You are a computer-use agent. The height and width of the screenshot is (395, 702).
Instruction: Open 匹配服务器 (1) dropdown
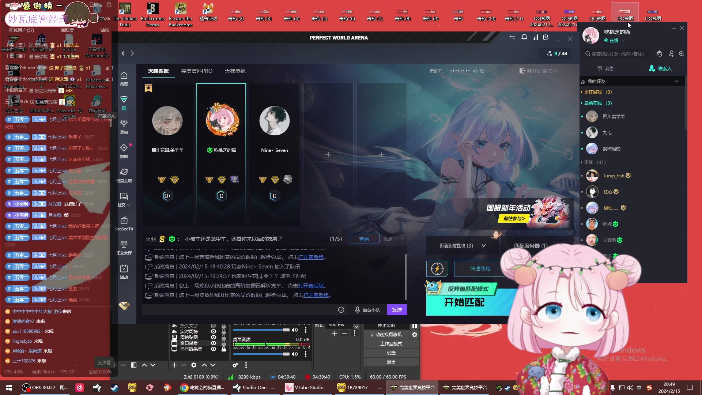(x=531, y=246)
